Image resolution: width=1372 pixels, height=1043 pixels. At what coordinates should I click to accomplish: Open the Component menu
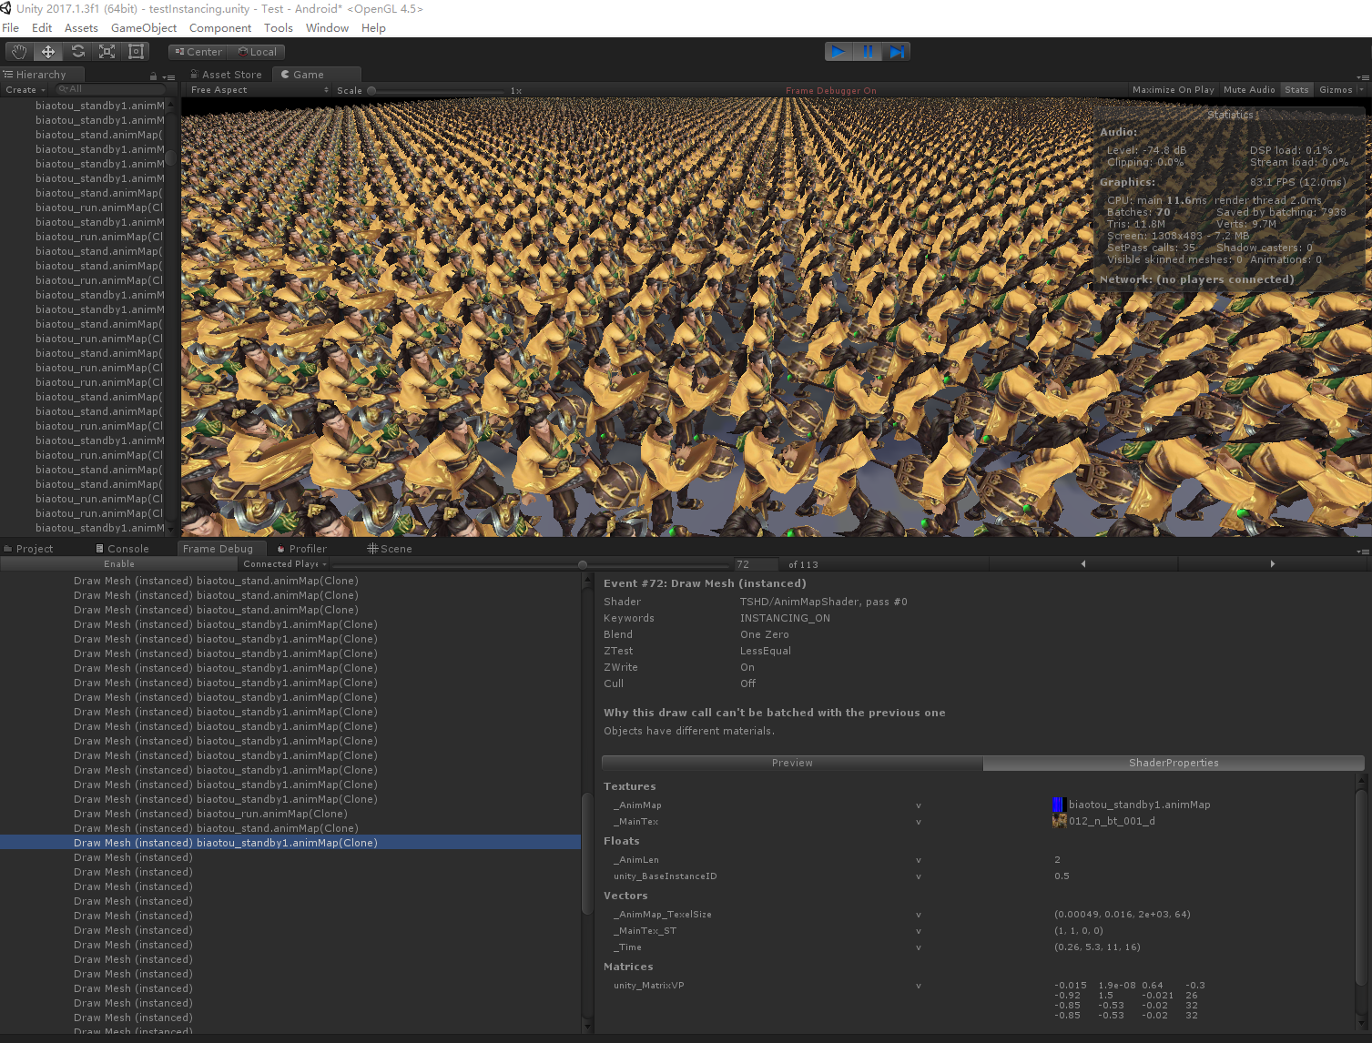click(220, 28)
